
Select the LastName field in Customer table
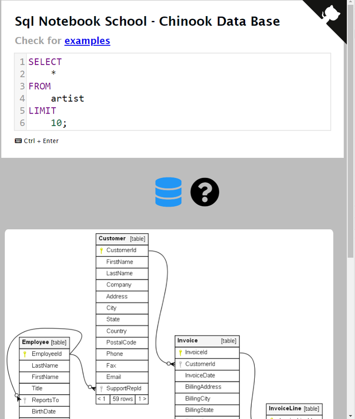click(122, 273)
